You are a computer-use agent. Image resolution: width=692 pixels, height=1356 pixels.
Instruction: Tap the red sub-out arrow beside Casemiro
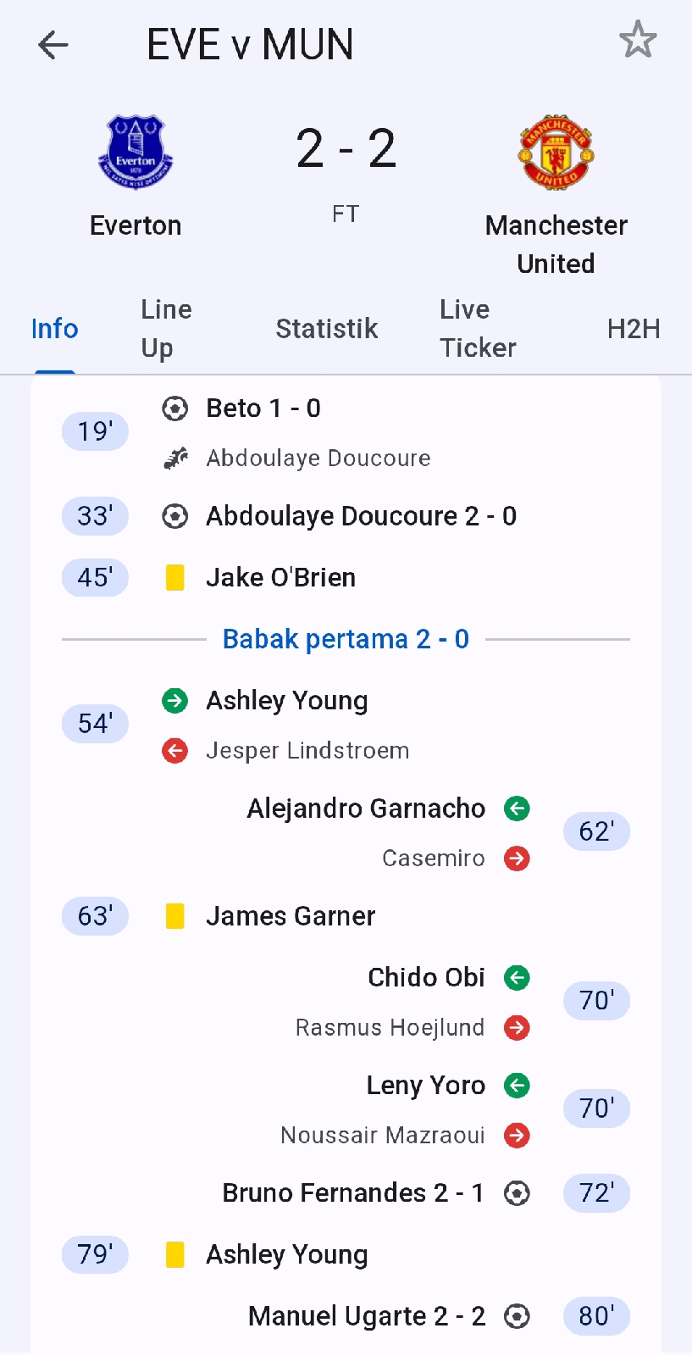[517, 859]
